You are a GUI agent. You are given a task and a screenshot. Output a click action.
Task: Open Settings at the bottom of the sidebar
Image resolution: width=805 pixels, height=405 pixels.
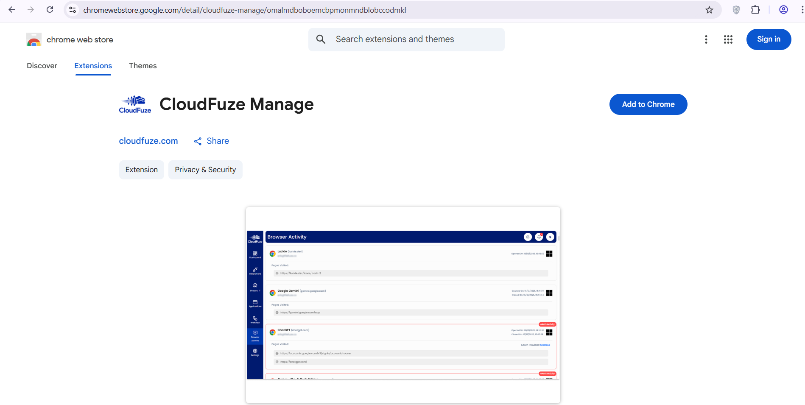pyautogui.click(x=255, y=352)
